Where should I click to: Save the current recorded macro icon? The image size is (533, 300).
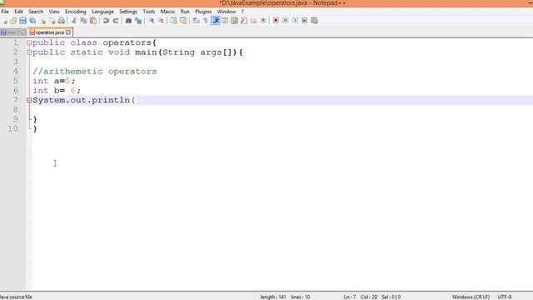[x=314, y=21]
